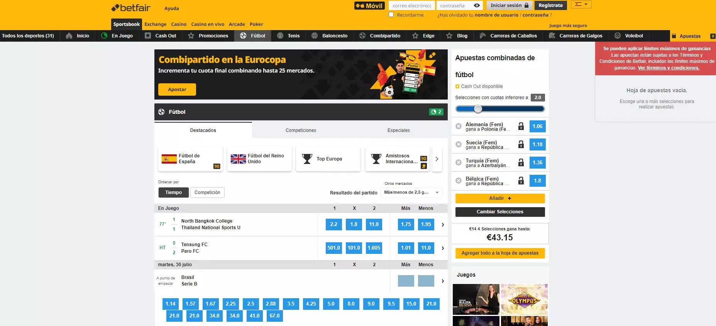The height and width of the screenshot is (326, 716).
Task: Switch to the Destacados tab
Action: tap(203, 130)
